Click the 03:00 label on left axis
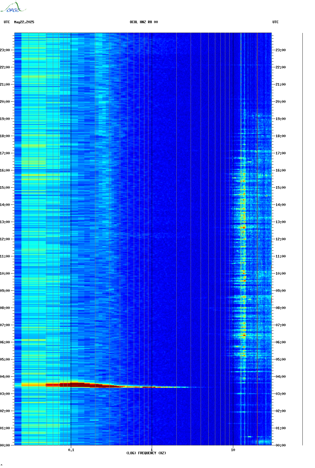 coord(5,394)
